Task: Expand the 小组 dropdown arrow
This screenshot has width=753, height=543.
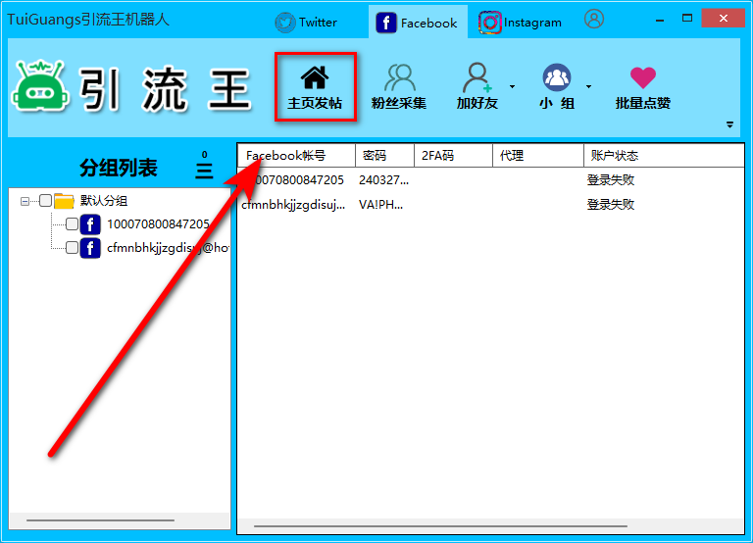Action: [588, 86]
